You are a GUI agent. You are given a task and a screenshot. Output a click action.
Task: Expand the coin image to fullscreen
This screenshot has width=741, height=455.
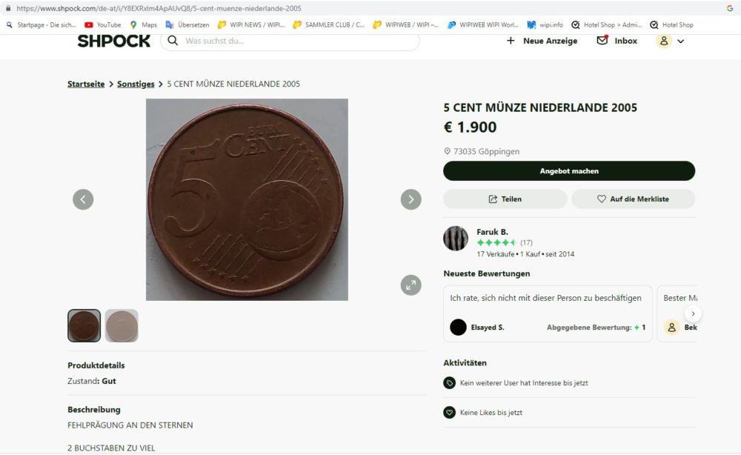[x=411, y=285]
